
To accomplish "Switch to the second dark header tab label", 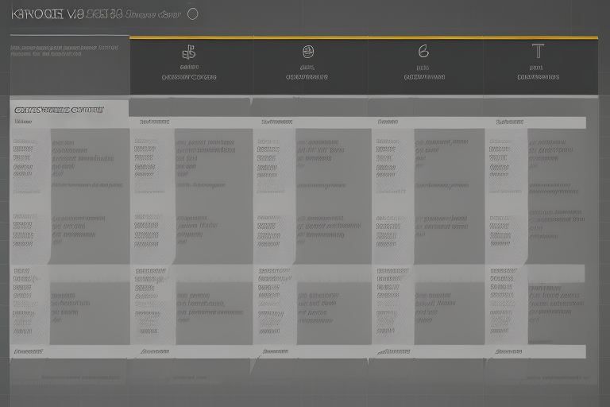I will pos(307,78).
